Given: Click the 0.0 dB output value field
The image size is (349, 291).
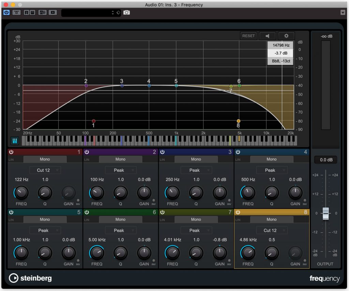Looking at the screenshot, I should [325, 159].
